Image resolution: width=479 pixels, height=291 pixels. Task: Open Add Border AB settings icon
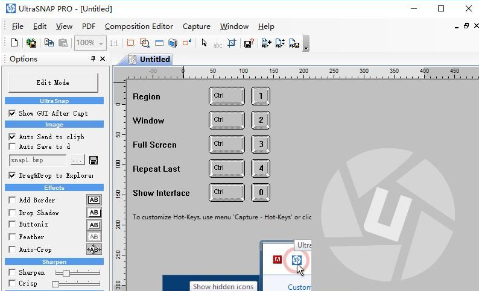pyautogui.click(x=94, y=200)
